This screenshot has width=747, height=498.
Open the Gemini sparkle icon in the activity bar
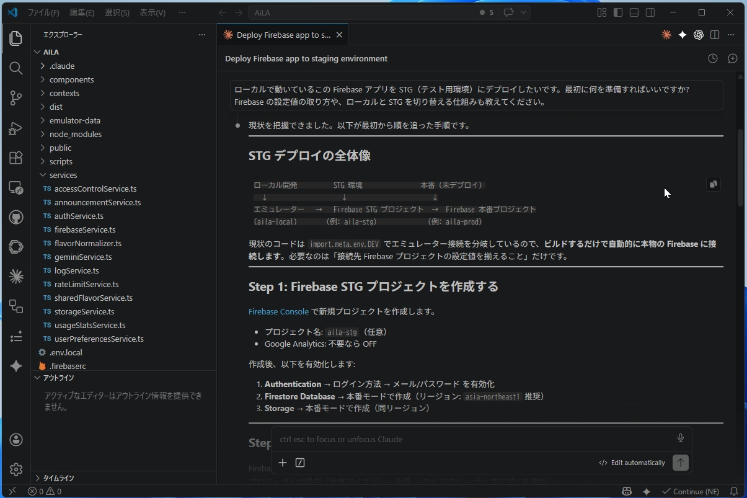[x=16, y=367]
